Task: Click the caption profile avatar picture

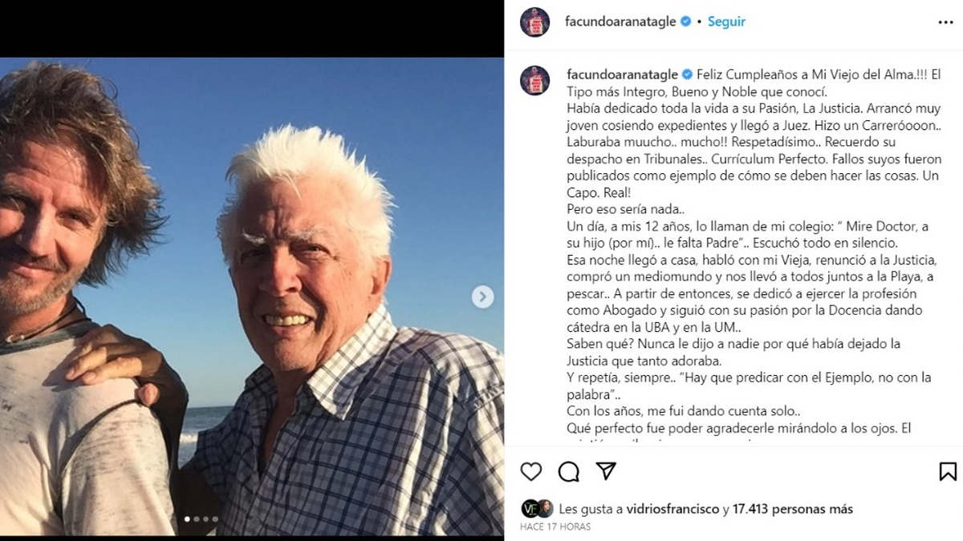Action: [x=535, y=81]
